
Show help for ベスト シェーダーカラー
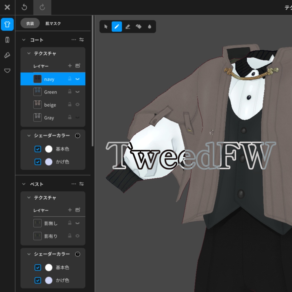pyautogui.click(x=78, y=254)
